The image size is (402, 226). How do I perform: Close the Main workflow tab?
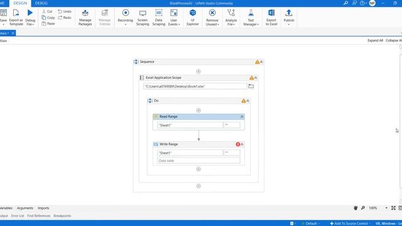[x=13, y=33]
